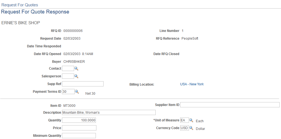
Task: Select the Date RFQ Opened value 02/03/2003 8:14AM
Action: 78,54
